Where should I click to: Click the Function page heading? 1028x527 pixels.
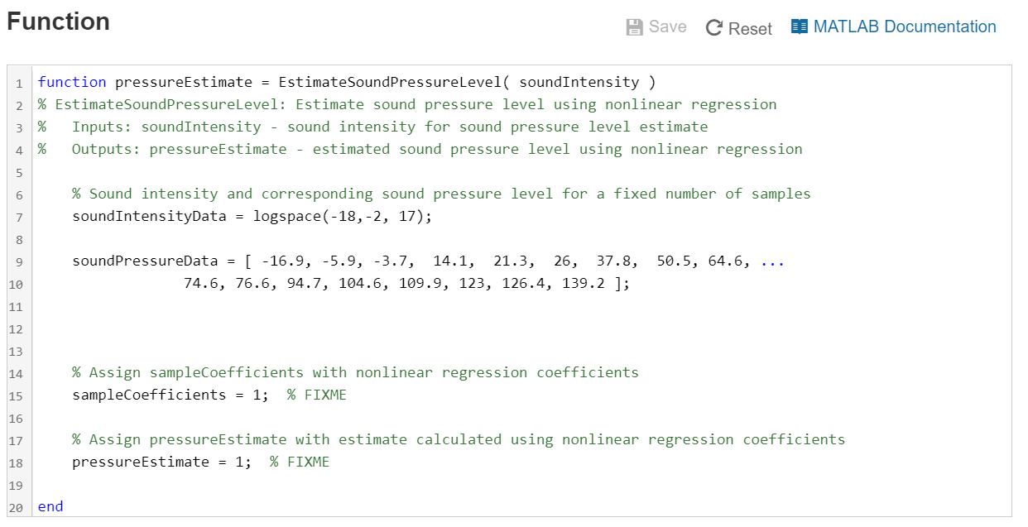click(x=58, y=22)
